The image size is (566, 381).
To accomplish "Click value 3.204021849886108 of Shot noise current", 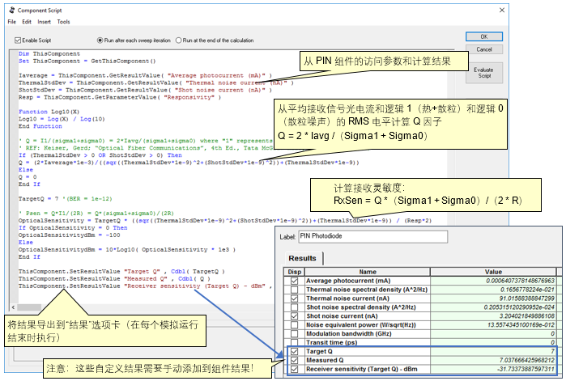I will (x=527, y=316).
